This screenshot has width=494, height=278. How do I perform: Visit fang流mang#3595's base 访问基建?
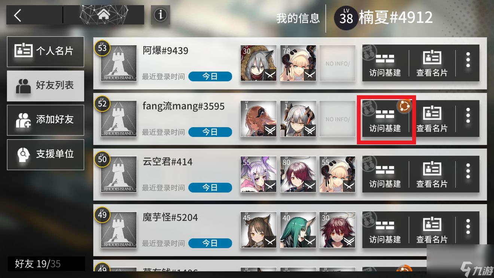pos(385,119)
